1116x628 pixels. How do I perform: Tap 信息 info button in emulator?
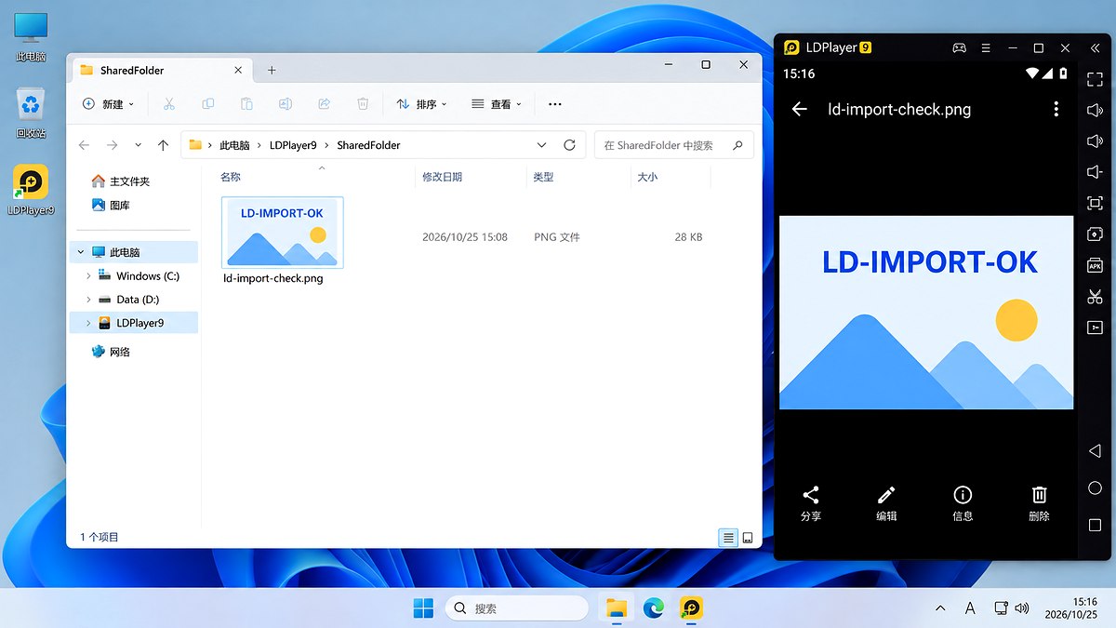coord(963,503)
